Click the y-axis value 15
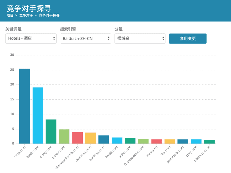231x173 pixels. tap(12, 99)
